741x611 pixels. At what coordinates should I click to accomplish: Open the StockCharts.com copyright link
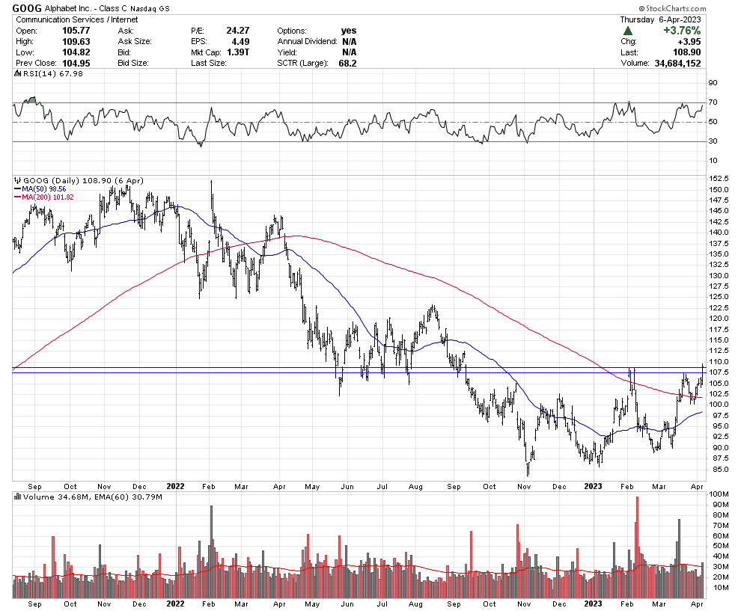click(672, 8)
